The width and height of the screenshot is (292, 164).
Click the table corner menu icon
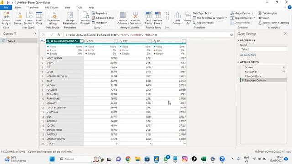pos(42,41)
